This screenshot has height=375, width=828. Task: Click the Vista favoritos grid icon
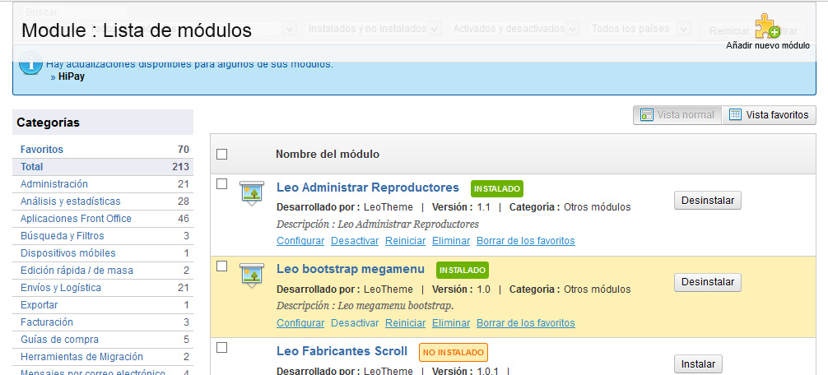pyautogui.click(x=735, y=115)
